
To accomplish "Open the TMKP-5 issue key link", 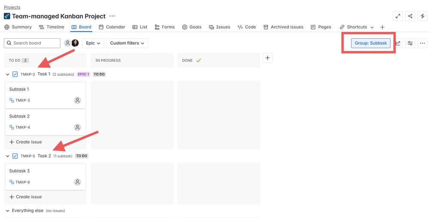I will pos(27,156).
